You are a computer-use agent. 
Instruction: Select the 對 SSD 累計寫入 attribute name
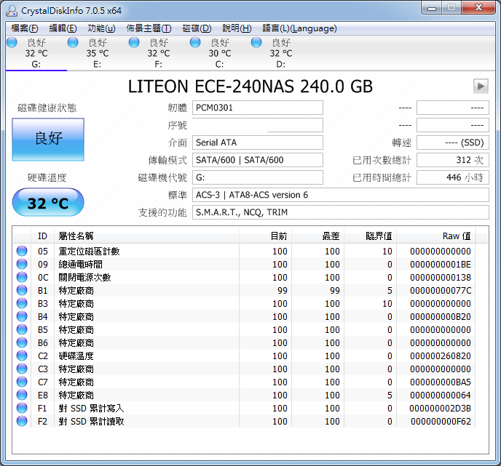91,409
